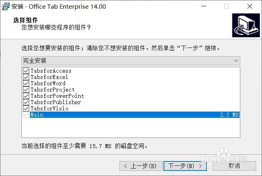262x176 pixels.
Task: Close the installer window
Action: 250,6
